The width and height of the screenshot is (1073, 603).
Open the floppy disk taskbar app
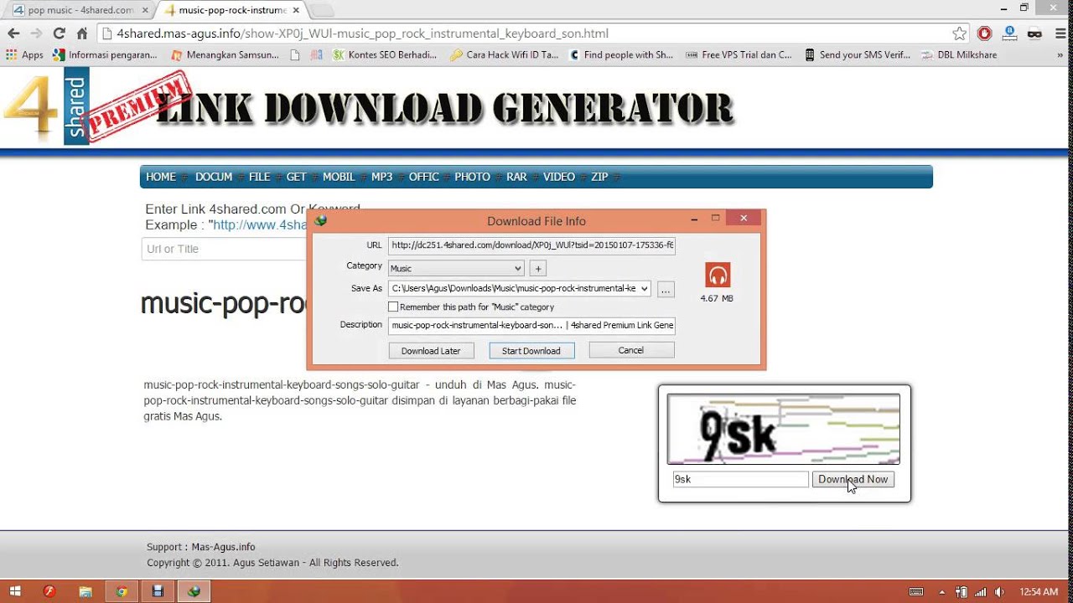point(158,591)
